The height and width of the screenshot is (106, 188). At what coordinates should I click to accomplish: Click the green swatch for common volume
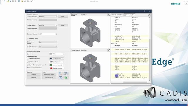tap(51, 65)
